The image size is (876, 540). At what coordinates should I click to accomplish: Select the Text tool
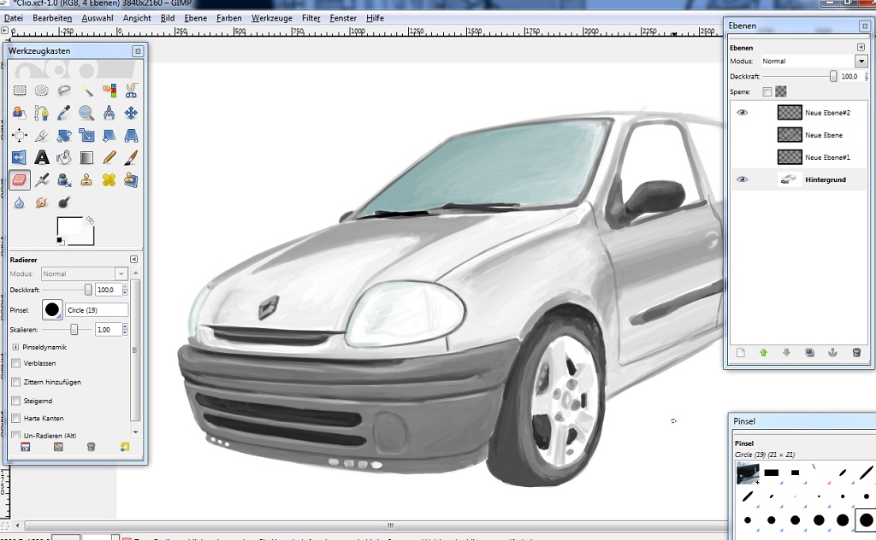41,158
